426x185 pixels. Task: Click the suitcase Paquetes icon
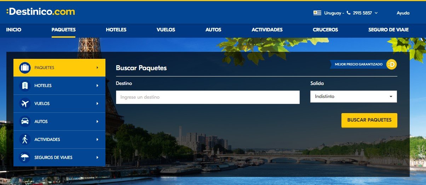[25, 68]
